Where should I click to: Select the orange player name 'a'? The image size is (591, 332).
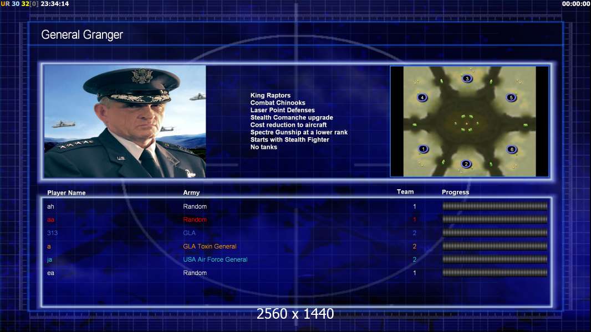coord(49,247)
